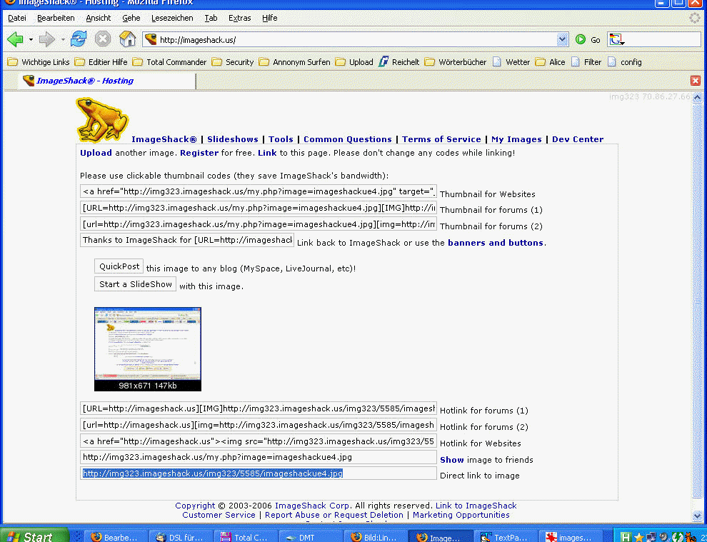Click the QuickPost button

119,266
